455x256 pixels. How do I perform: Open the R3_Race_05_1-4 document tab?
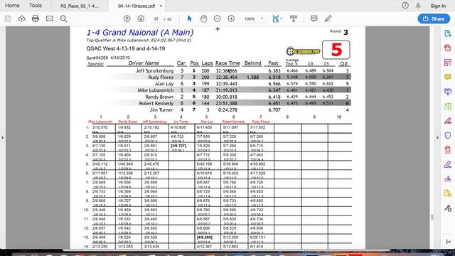pyautogui.click(x=80, y=6)
